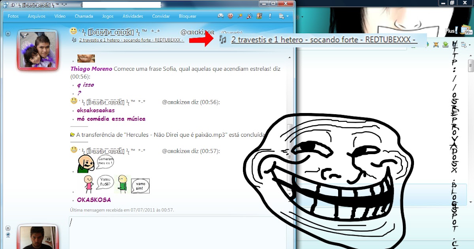Open the '2 travestis e 1 hetero' music link

click(131, 40)
